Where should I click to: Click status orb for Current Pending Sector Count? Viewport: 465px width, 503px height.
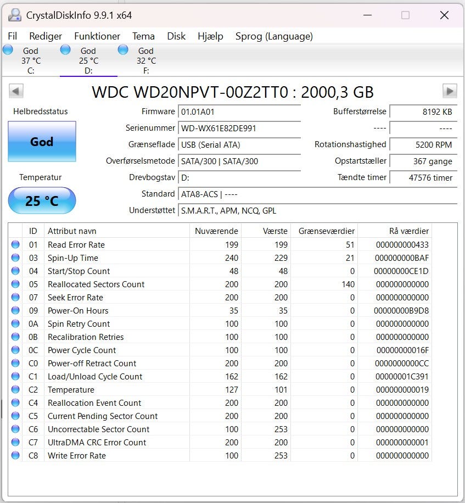pos(15,416)
